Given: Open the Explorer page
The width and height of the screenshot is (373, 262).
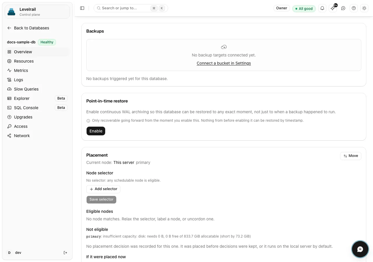Looking at the screenshot, I should click(37, 98).
